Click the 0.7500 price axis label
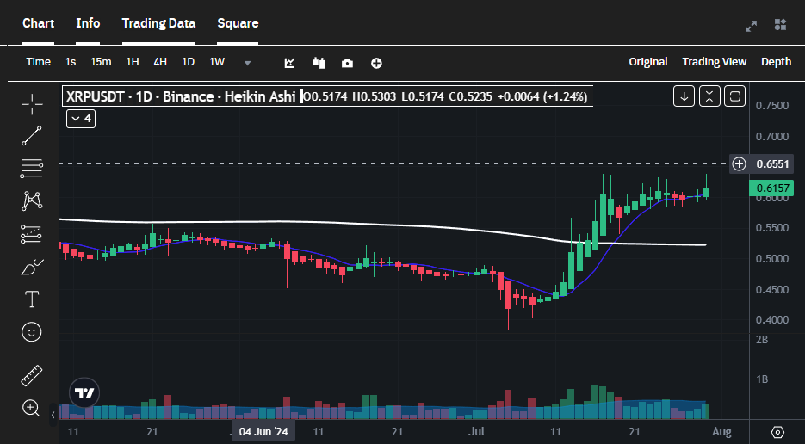The height and width of the screenshot is (444, 805). click(772, 106)
